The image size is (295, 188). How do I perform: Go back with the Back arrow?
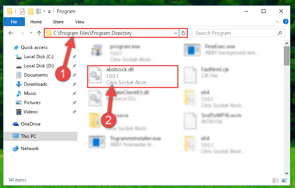click(x=11, y=33)
